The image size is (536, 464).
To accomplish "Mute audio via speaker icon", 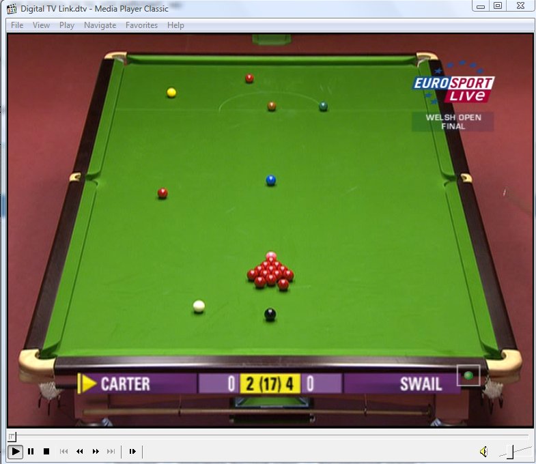I will [483, 452].
